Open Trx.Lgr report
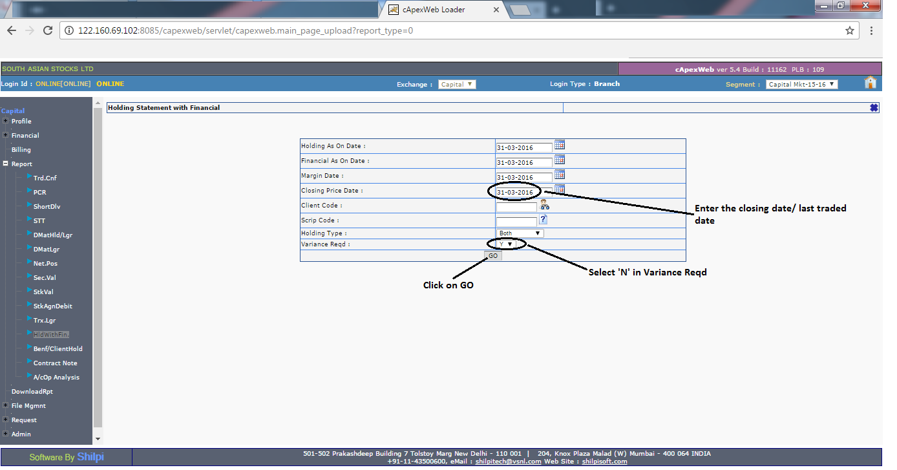 [x=45, y=320]
